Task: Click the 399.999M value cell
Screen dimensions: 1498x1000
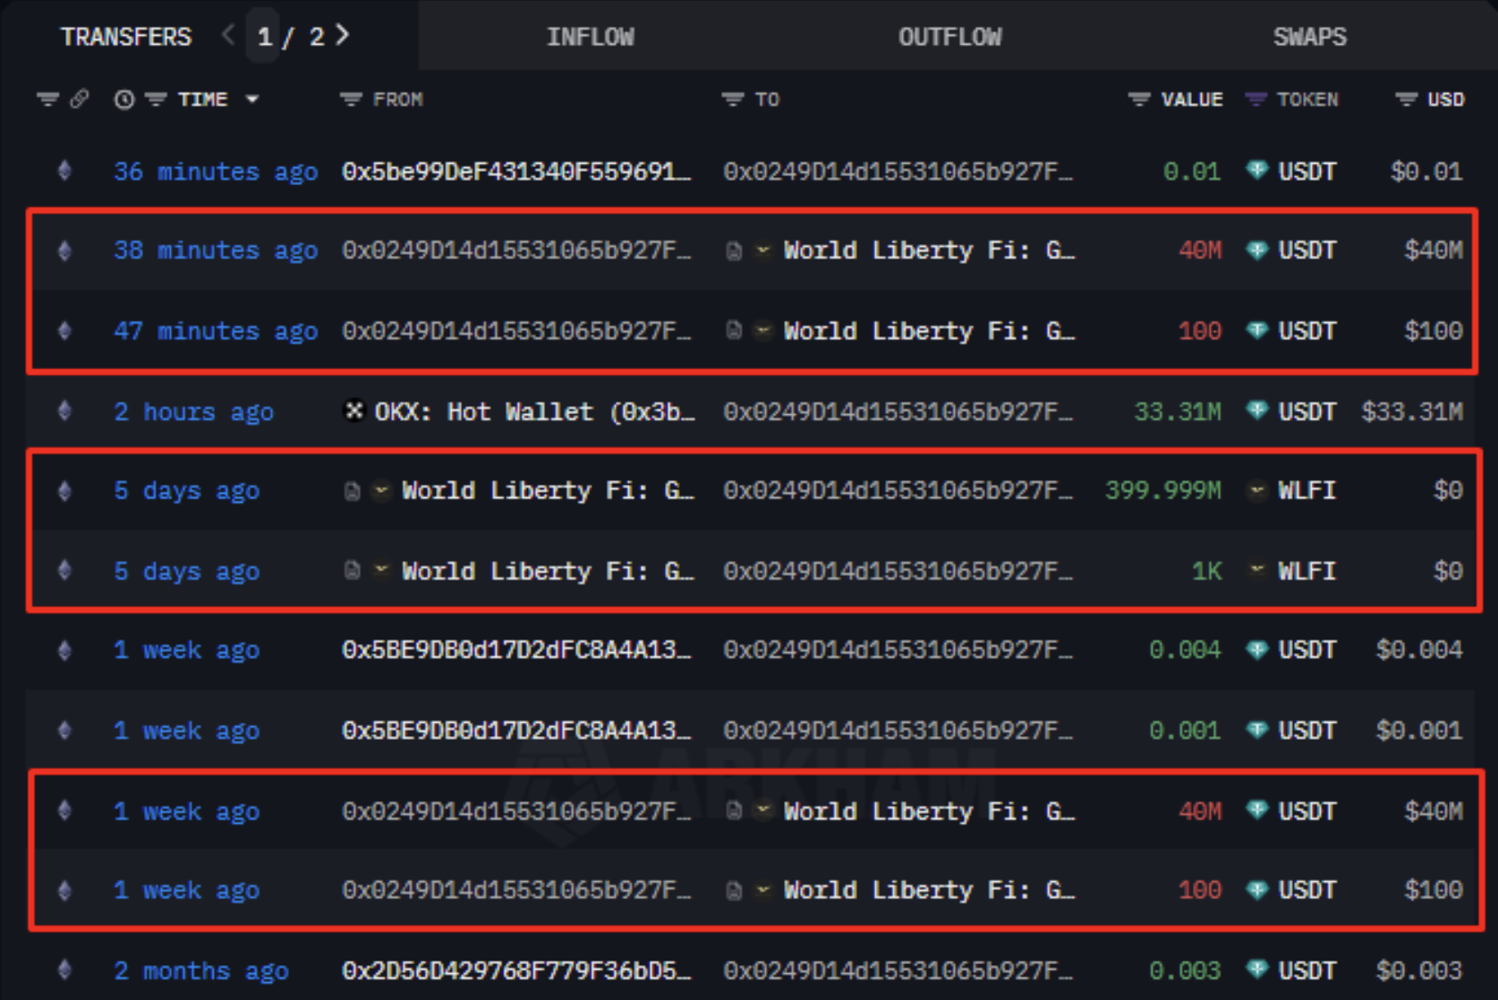Action: click(x=1163, y=490)
